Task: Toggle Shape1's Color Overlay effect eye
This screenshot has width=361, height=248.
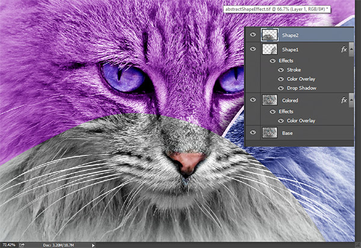Action: point(280,79)
